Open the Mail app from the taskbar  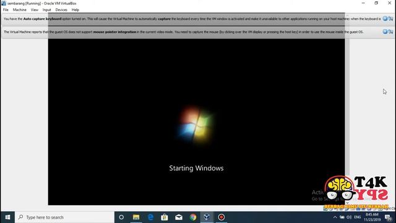click(x=179, y=217)
